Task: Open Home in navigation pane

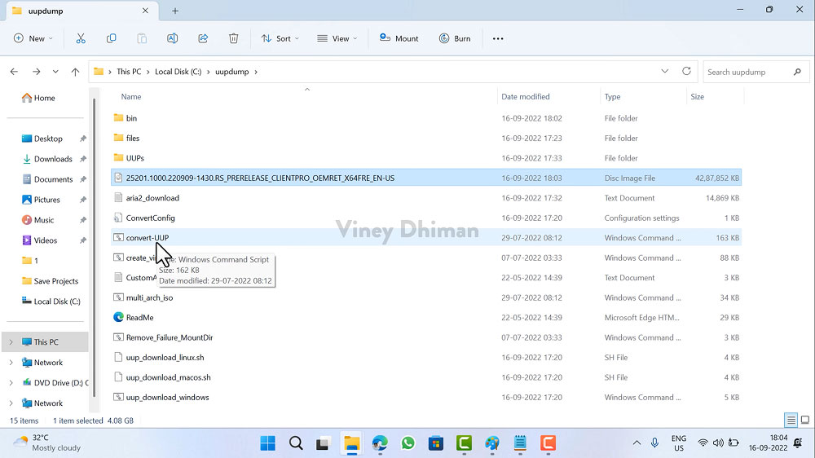Action: tap(38, 98)
